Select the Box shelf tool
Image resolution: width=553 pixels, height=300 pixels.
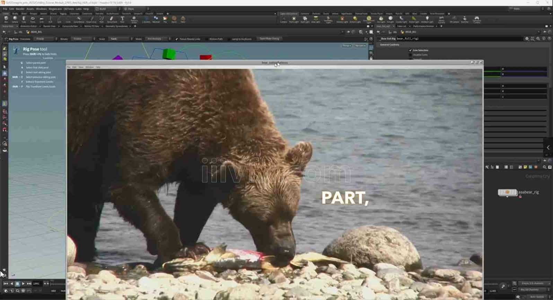click(x=6, y=19)
